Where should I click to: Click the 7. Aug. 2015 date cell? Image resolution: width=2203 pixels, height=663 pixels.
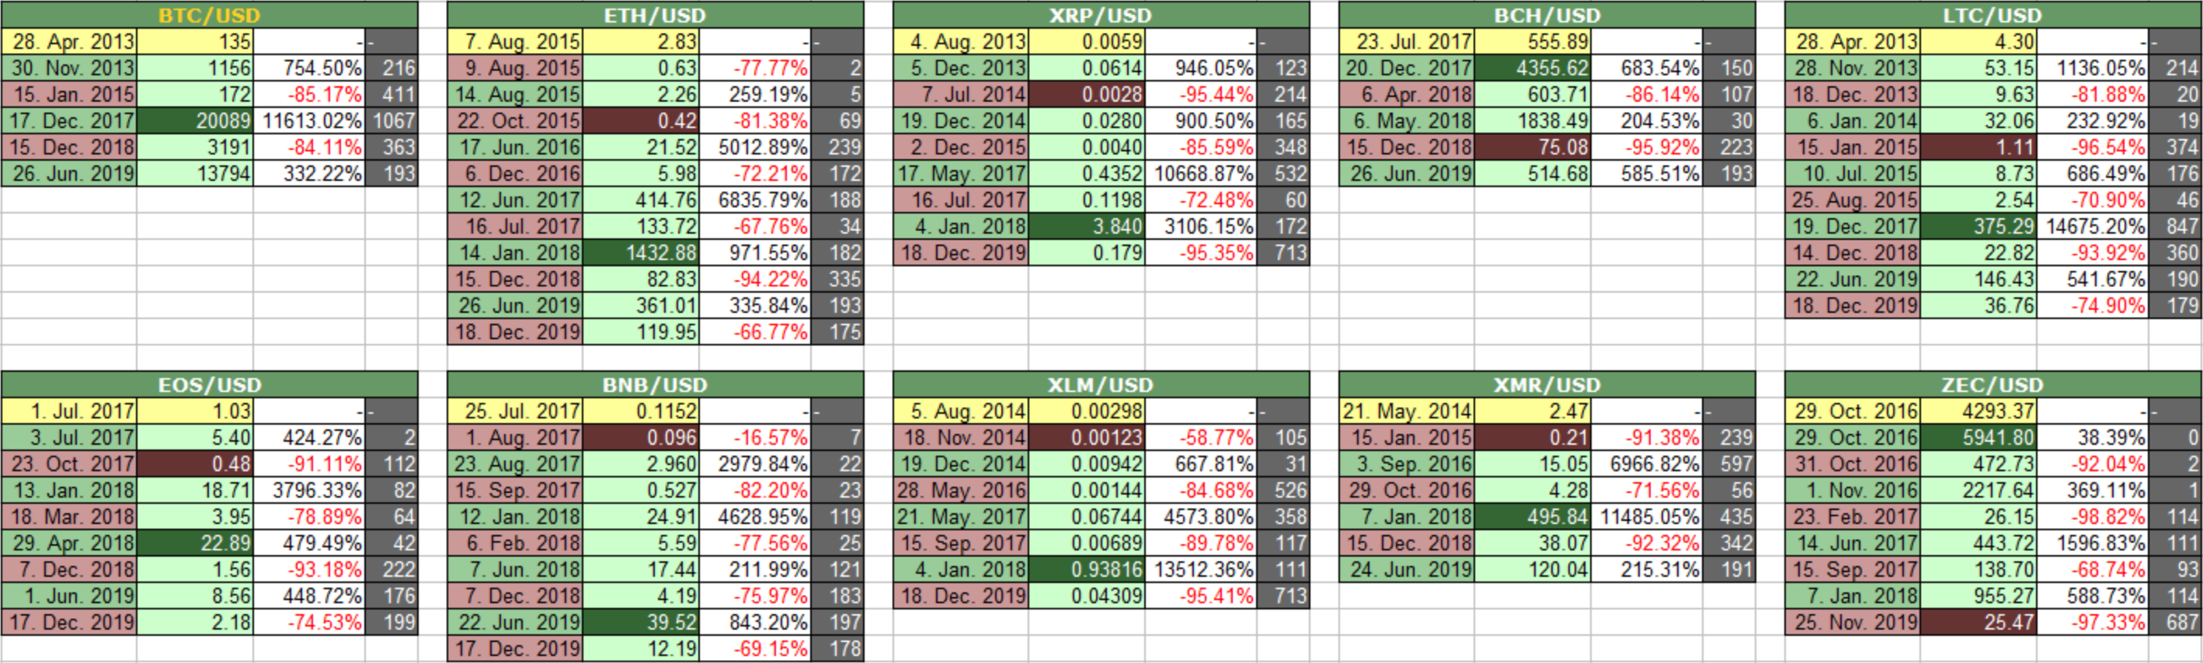[x=516, y=41]
